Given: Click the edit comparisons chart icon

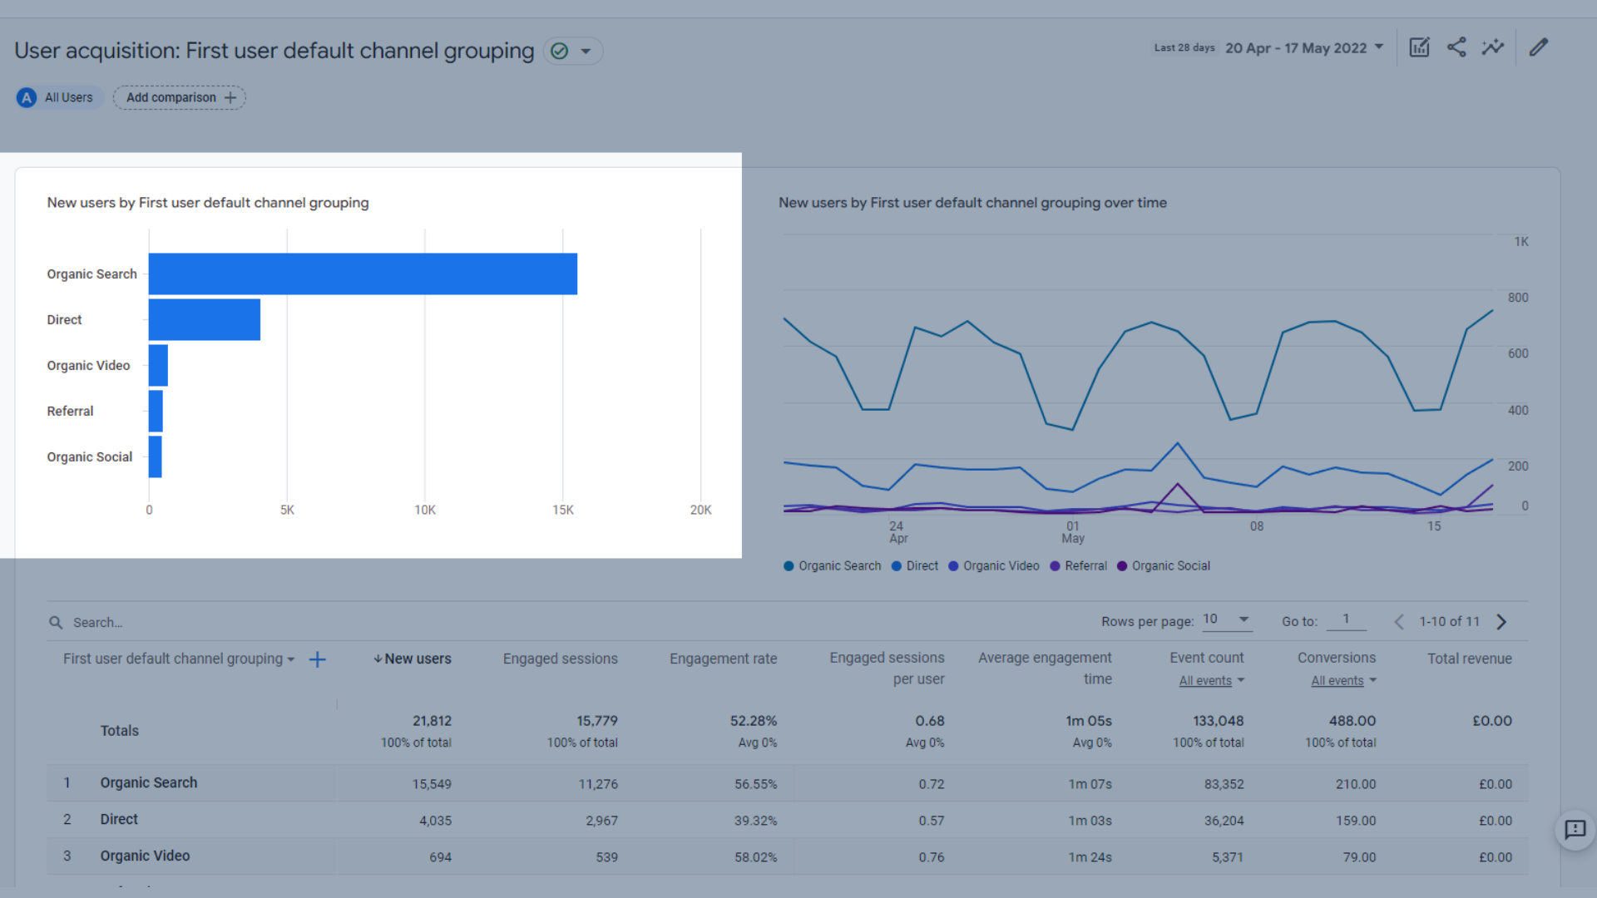Looking at the screenshot, I should [1419, 47].
